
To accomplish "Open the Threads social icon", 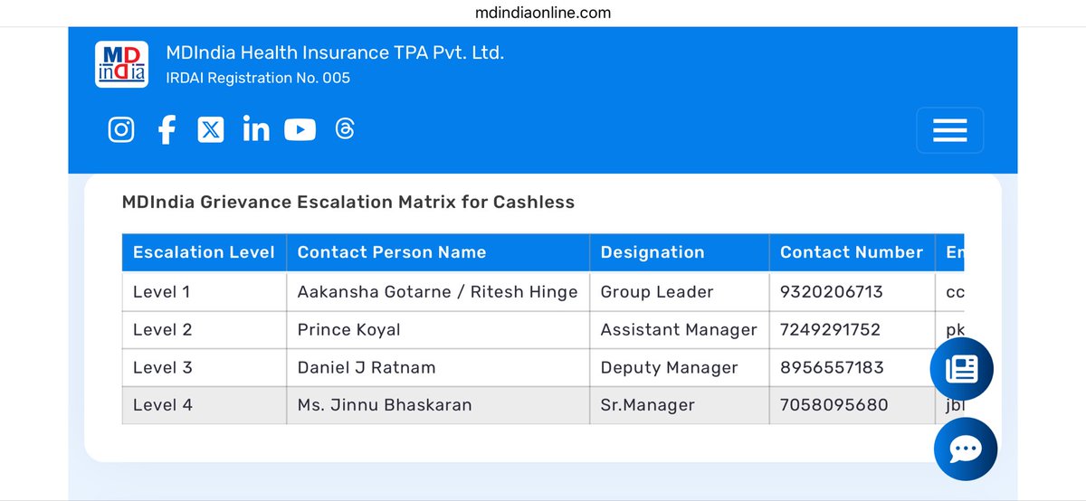I will coord(344,129).
